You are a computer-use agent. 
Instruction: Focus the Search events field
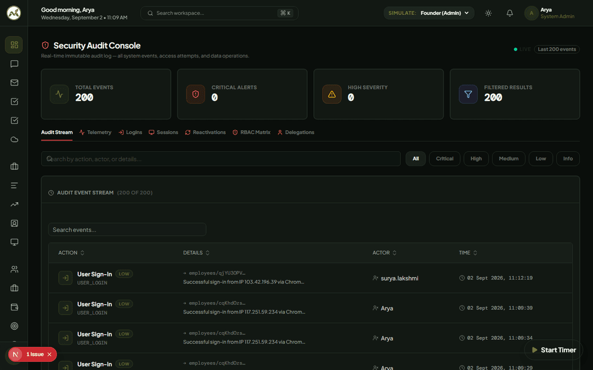click(127, 230)
